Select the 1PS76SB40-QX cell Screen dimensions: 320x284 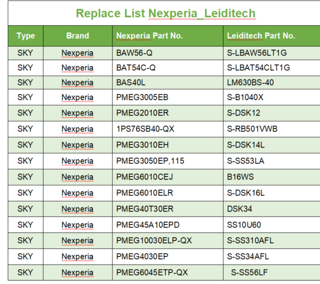tap(168, 129)
